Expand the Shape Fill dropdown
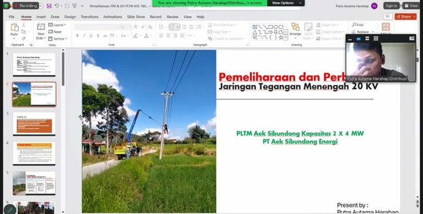Screen dimensions: 423x214 [327, 25]
